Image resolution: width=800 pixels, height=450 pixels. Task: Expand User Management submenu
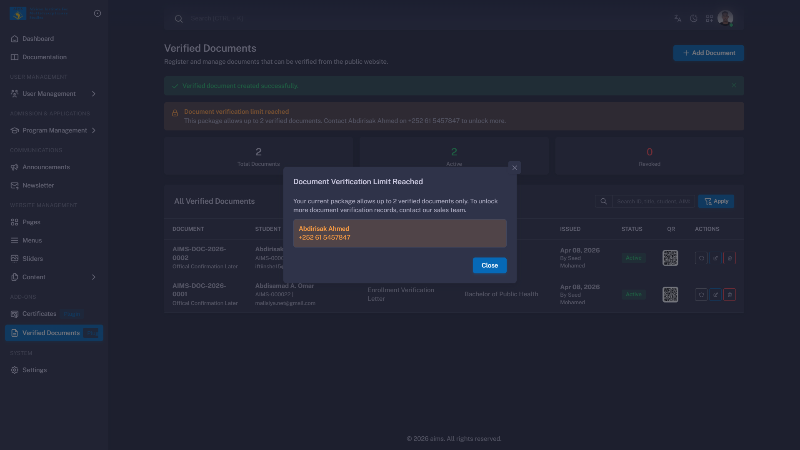pos(94,94)
